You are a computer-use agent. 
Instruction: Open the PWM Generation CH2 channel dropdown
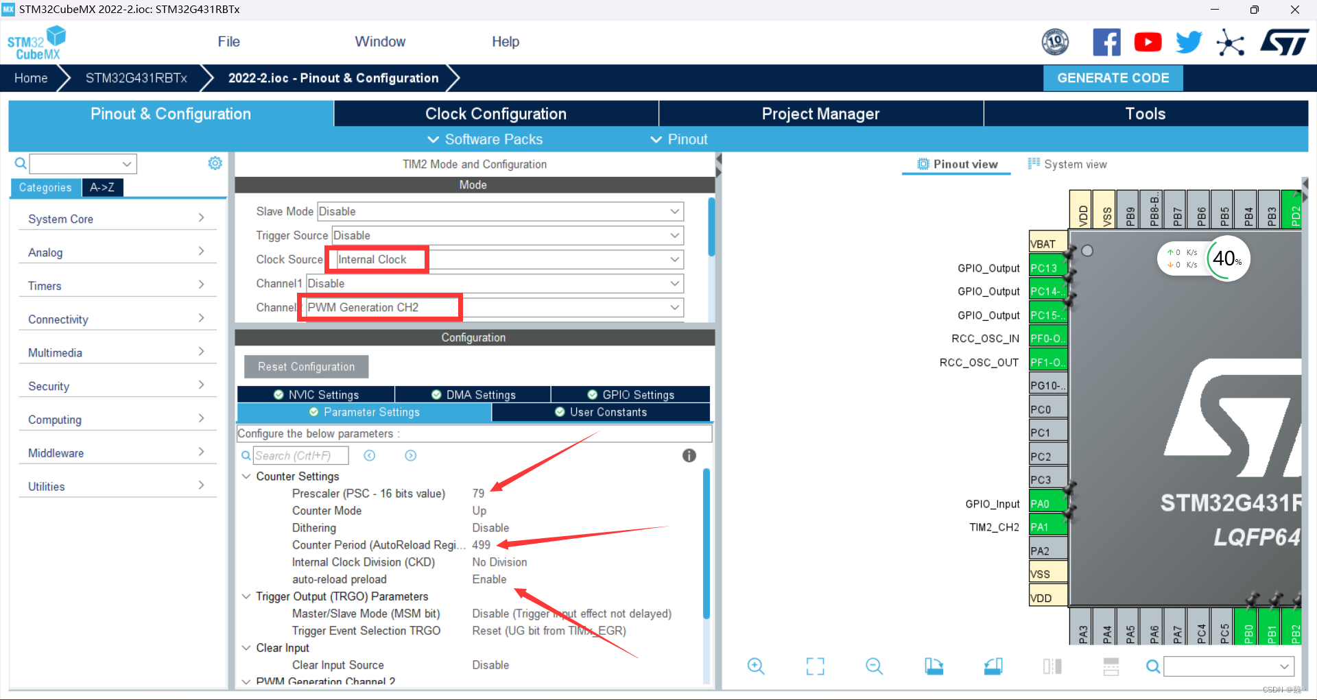coord(494,307)
